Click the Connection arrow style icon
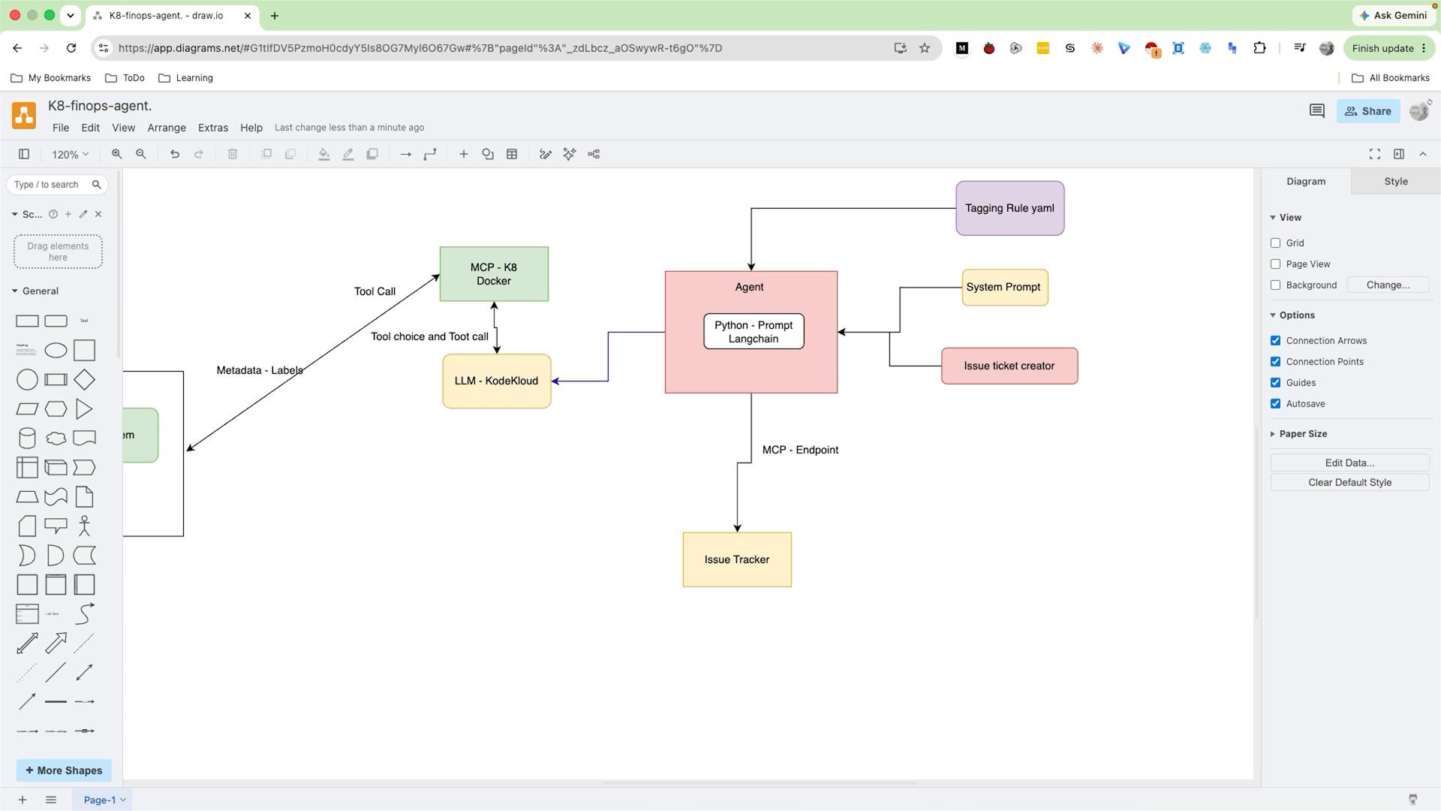Screen dimensions: 1441x811 (405, 154)
